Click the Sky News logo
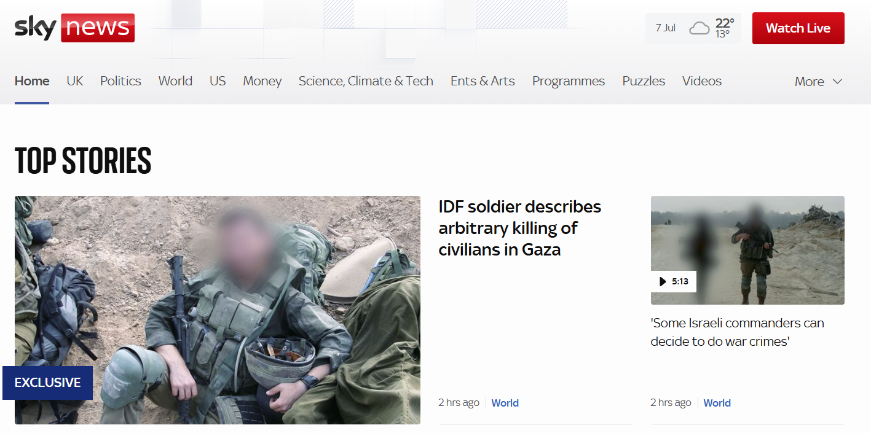The width and height of the screenshot is (871, 433). 74,28
